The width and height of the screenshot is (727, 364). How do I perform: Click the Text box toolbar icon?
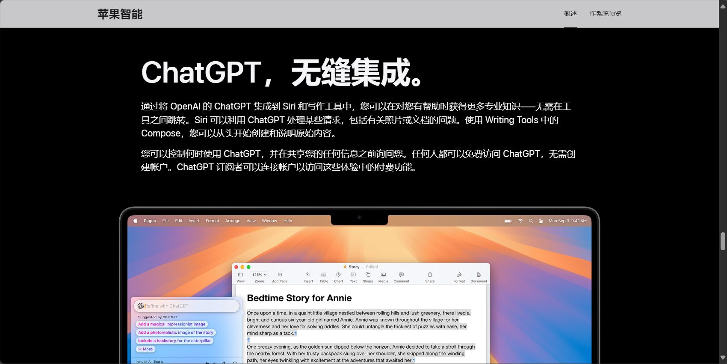pos(353,275)
